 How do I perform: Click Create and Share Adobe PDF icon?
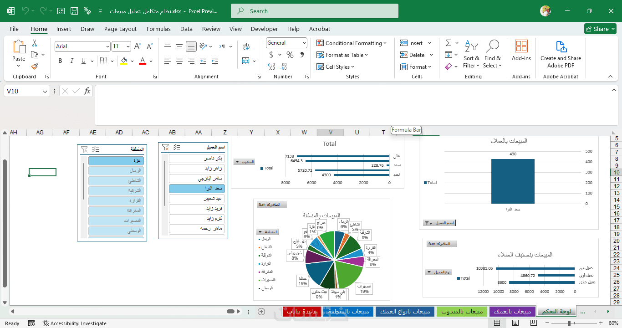click(x=561, y=54)
